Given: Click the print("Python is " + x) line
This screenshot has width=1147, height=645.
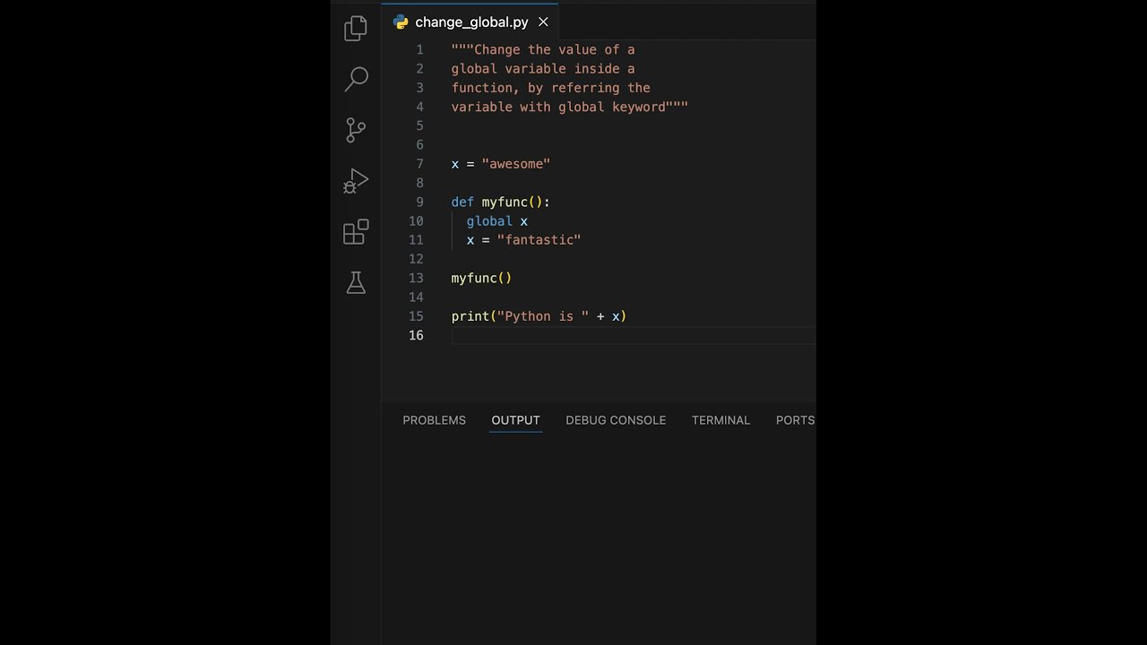Looking at the screenshot, I should (x=539, y=316).
